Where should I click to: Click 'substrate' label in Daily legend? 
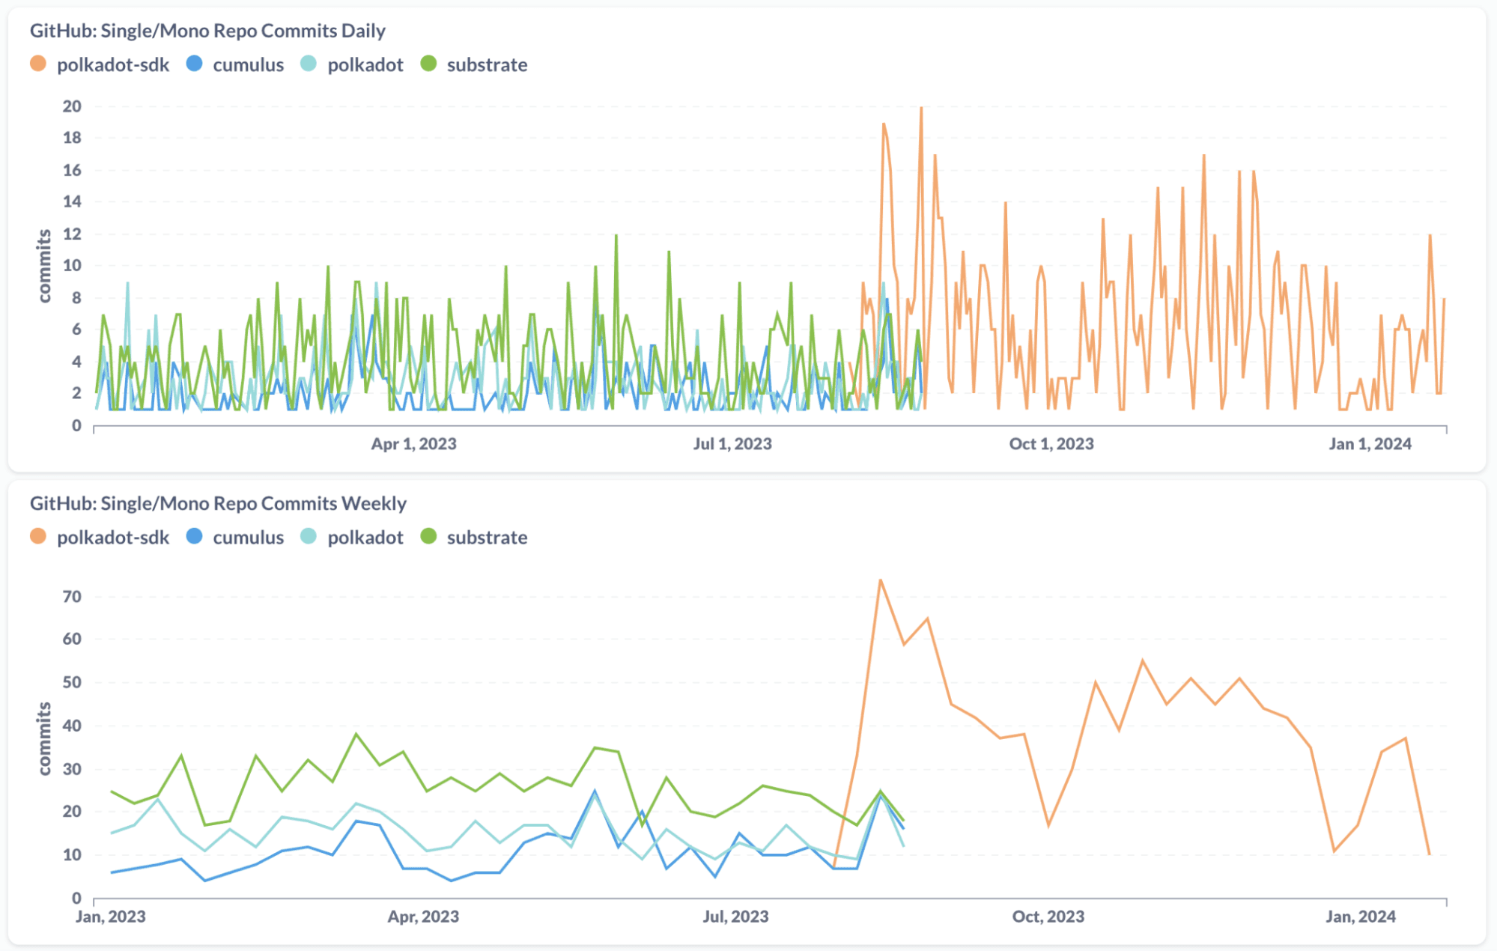[488, 65]
